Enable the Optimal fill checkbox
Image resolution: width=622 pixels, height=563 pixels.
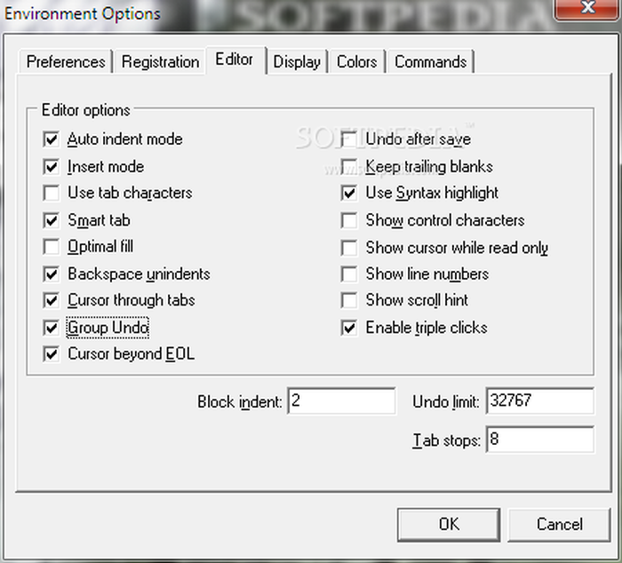tap(52, 247)
